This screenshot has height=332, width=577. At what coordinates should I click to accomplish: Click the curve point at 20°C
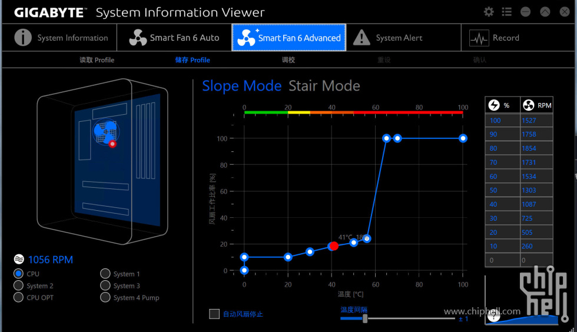tap(288, 257)
